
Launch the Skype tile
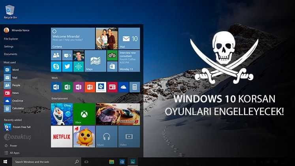(56, 66)
